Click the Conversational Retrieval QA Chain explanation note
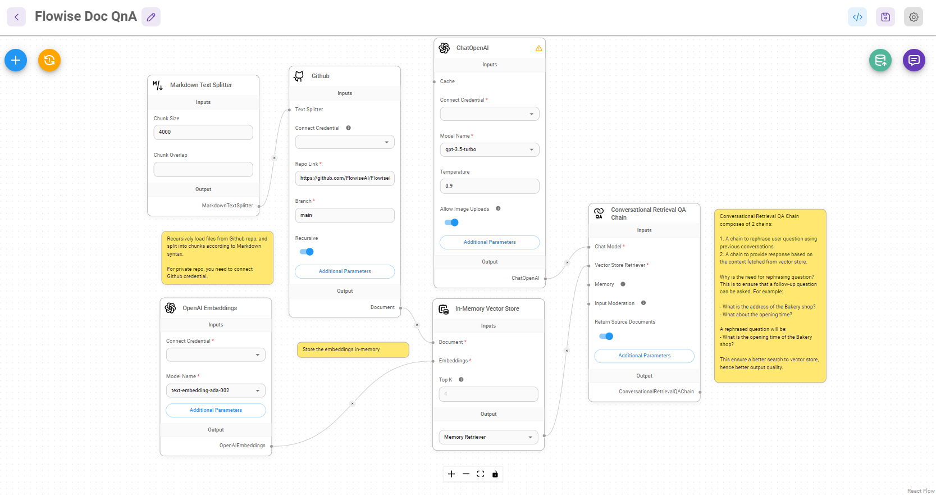This screenshot has width=936, height=495. pyautogui.click(x=770, y=296)
